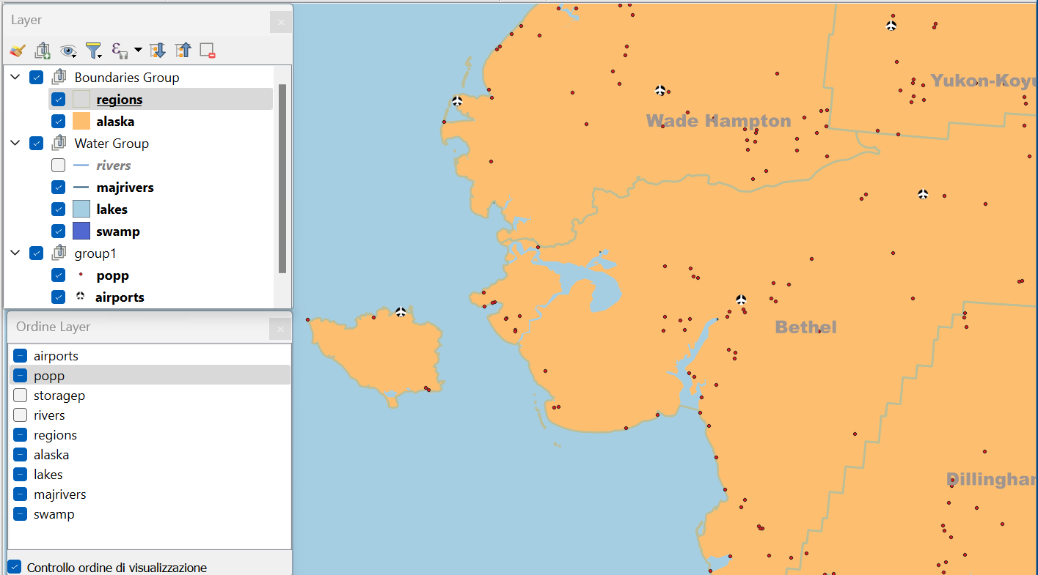The height and width of the screenshot is (575, 1038).
Task: Click the airport marker on the island
Action: tap(401, 312)
